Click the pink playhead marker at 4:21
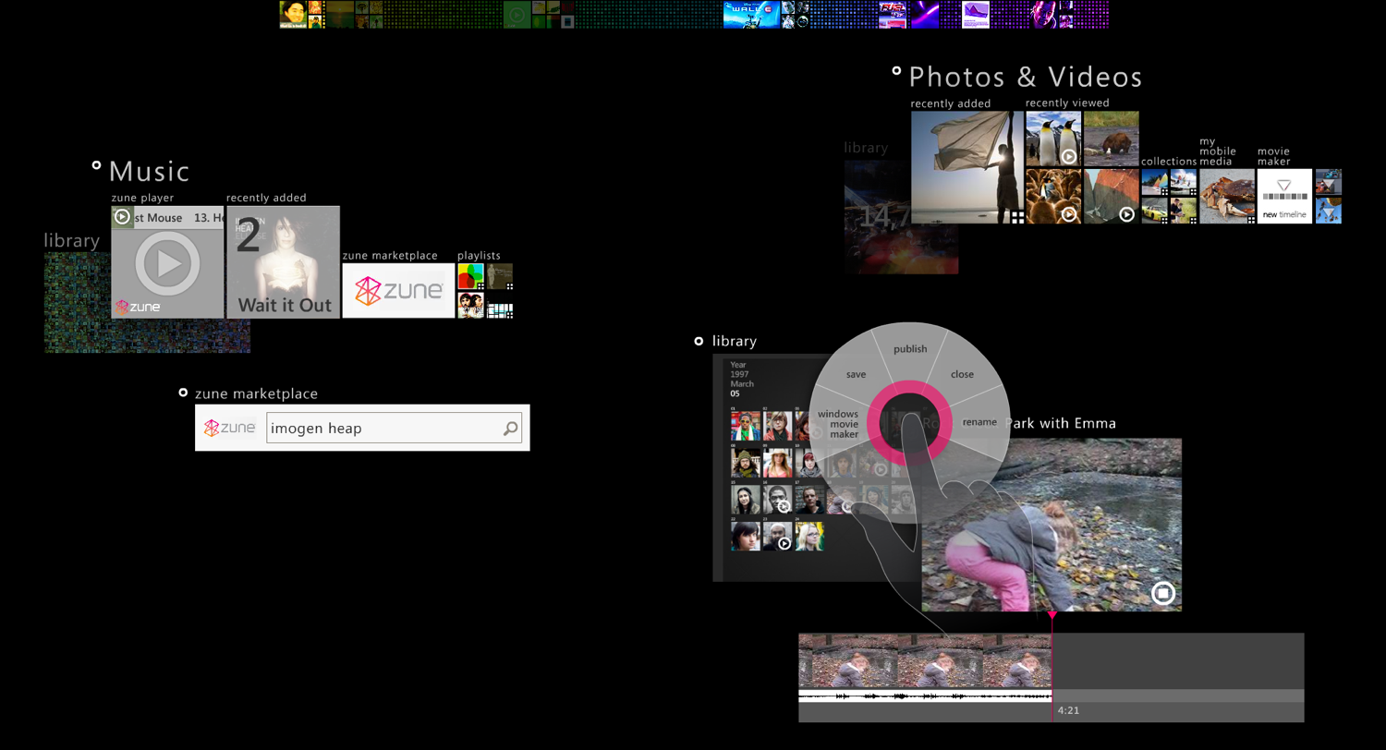Image resolution: width=1386 pixels, height=750 pixels. (x=1052, y=614)
